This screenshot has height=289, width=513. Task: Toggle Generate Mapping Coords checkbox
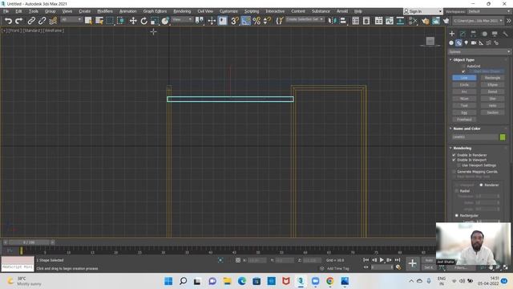coord(454,172)
